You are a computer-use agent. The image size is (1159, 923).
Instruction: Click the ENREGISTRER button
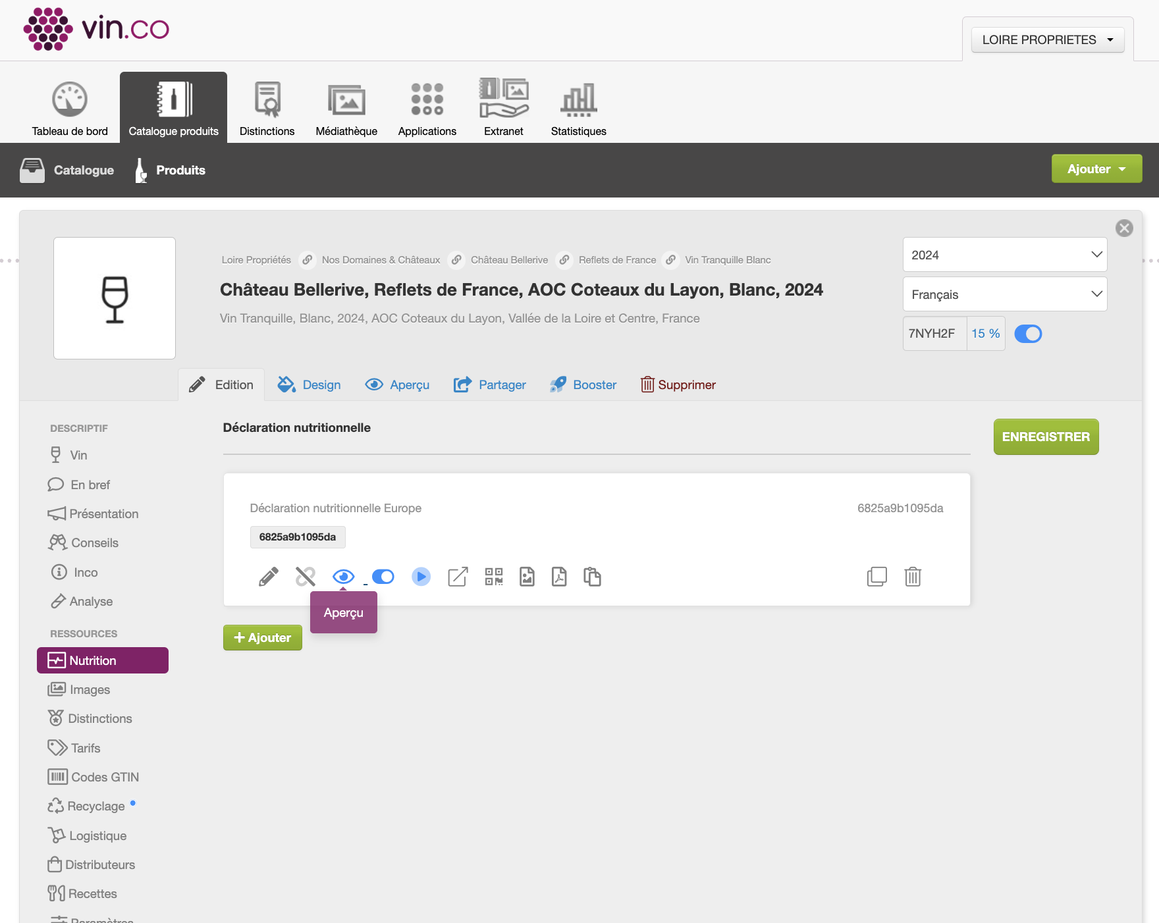[1046, 436]
